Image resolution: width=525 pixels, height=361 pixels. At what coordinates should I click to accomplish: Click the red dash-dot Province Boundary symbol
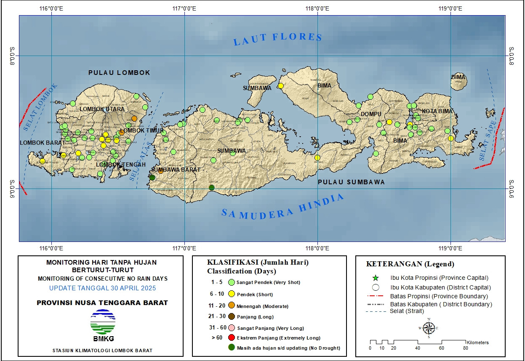click(x=376, y=297)
